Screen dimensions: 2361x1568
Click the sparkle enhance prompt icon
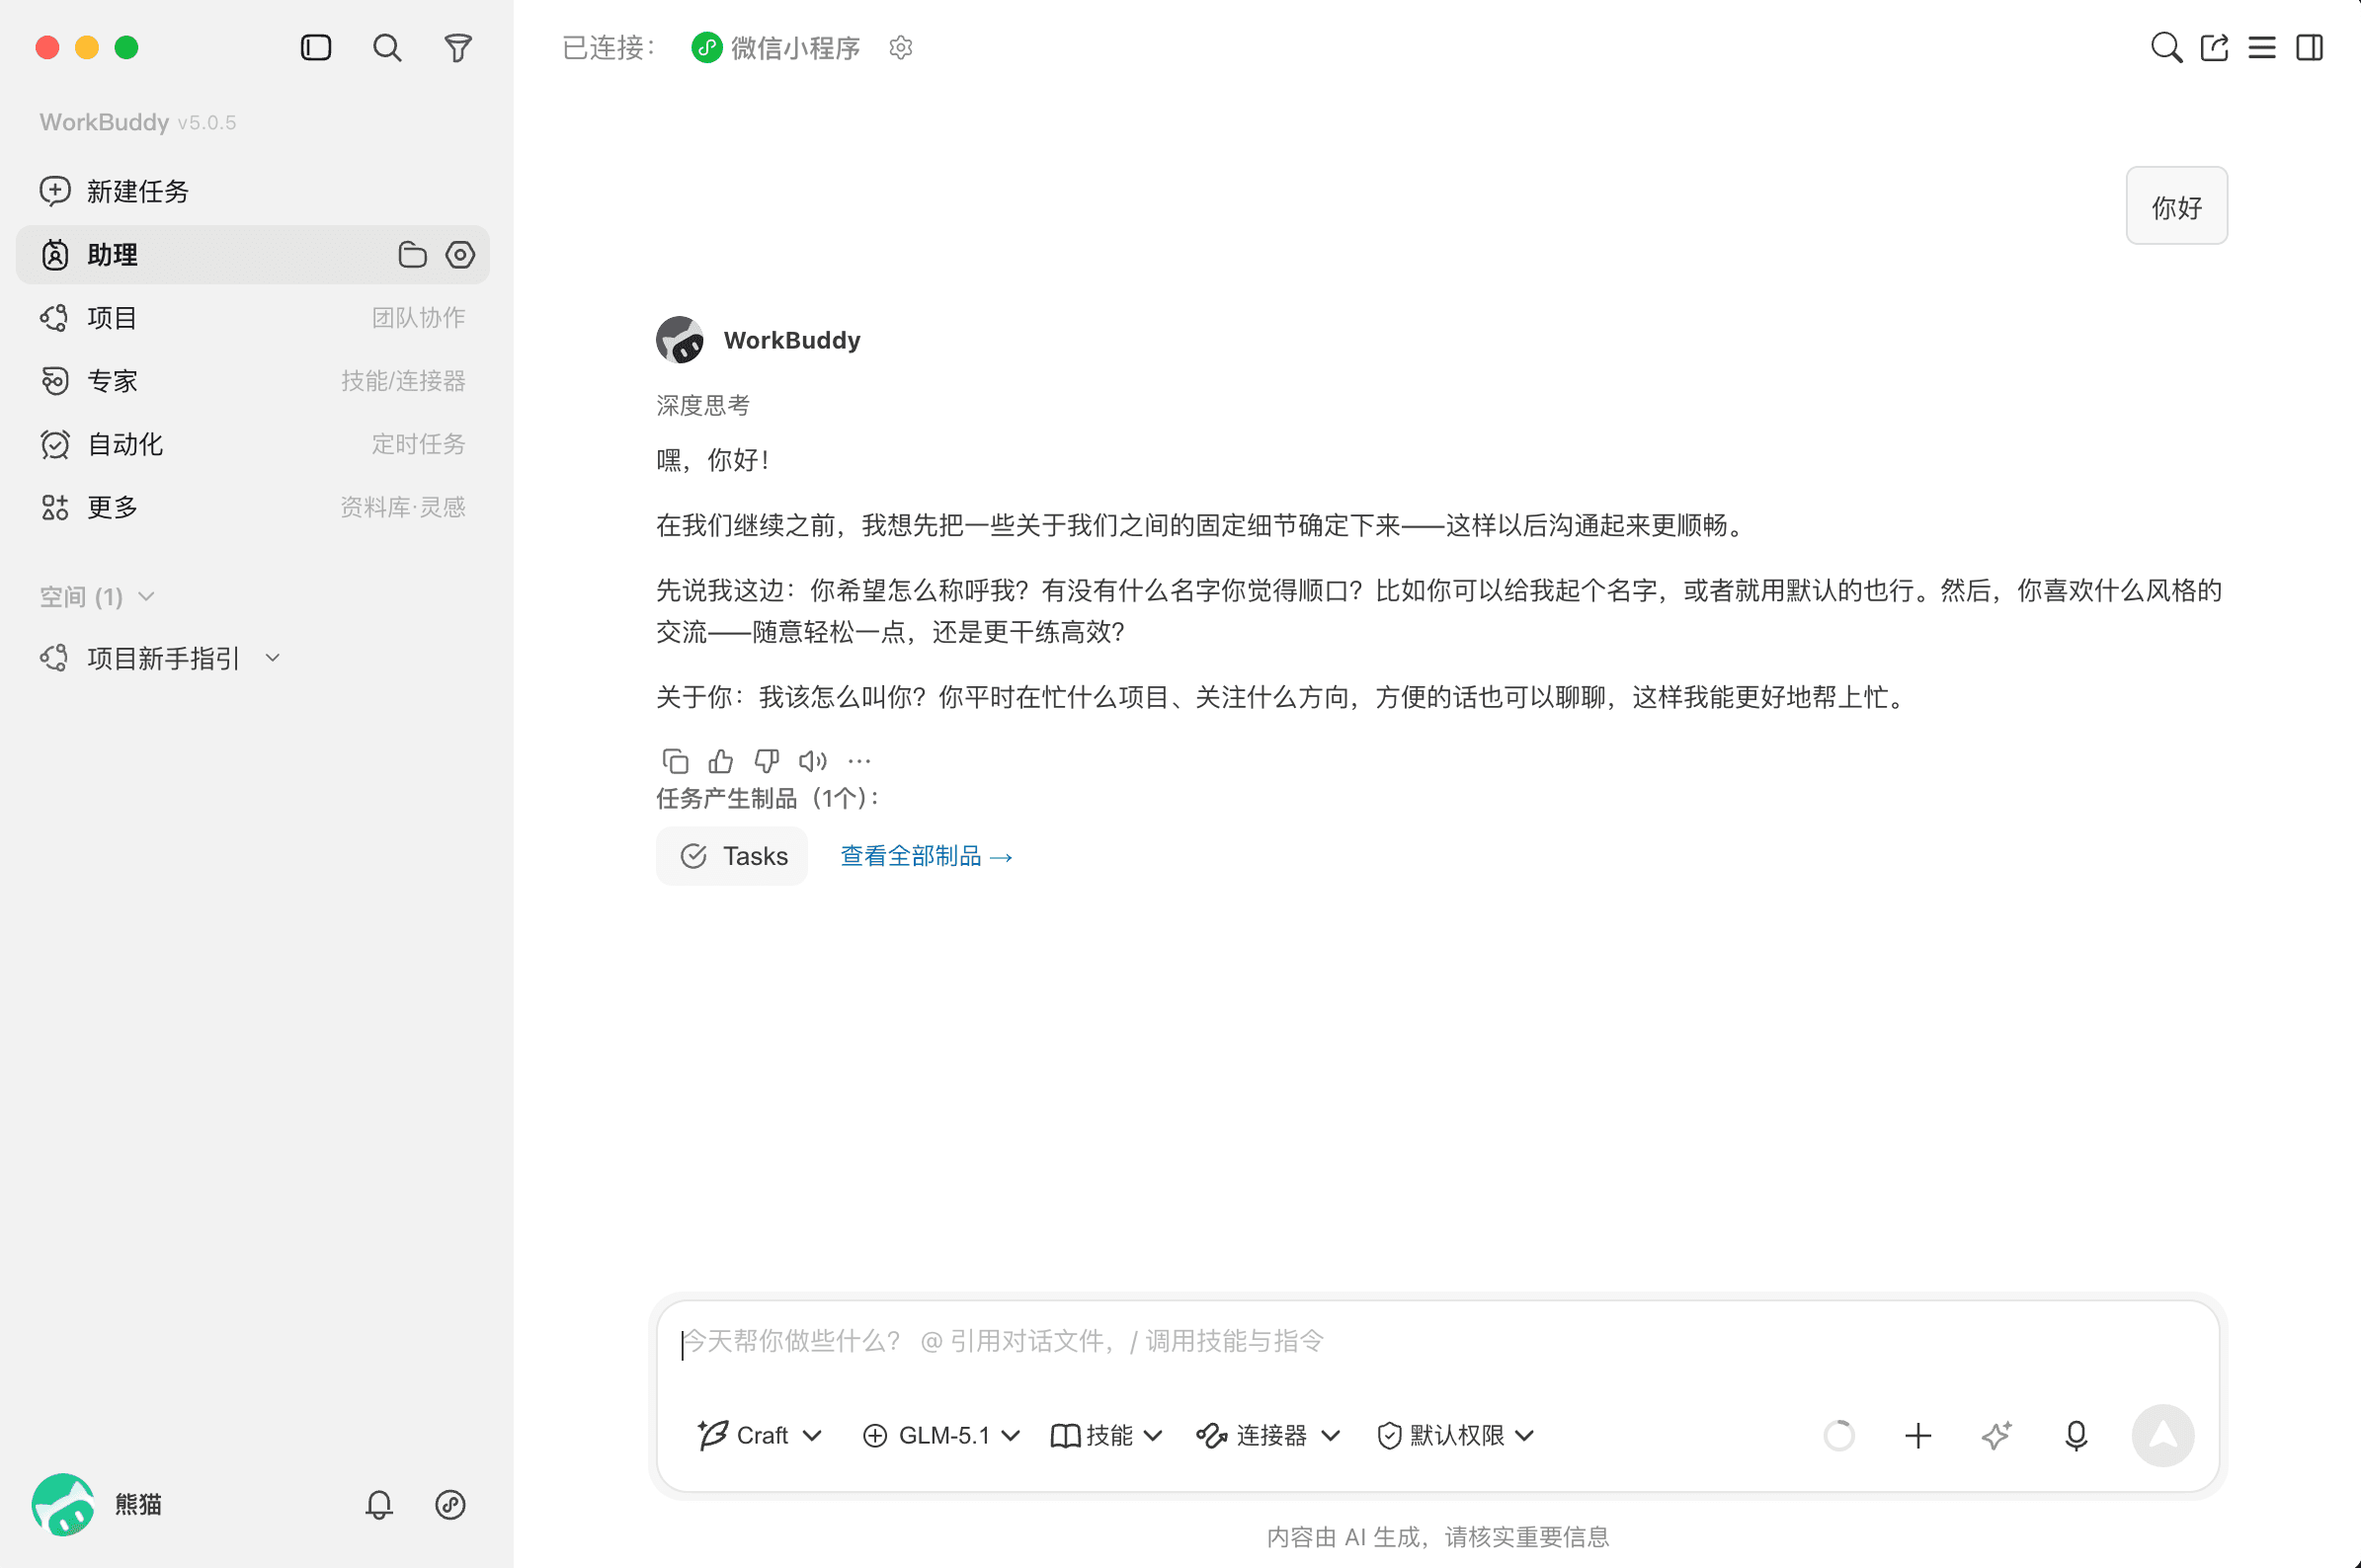[x=1996, y=1436]
